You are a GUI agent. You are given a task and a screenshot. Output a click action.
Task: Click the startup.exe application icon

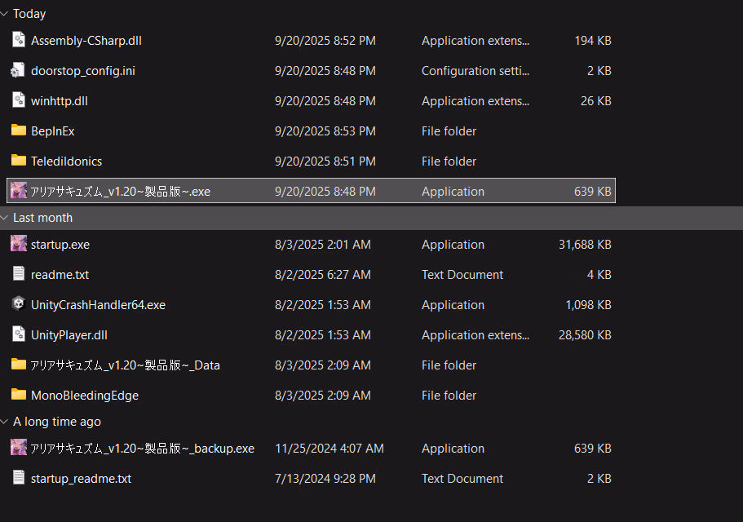tap(19, 244)
